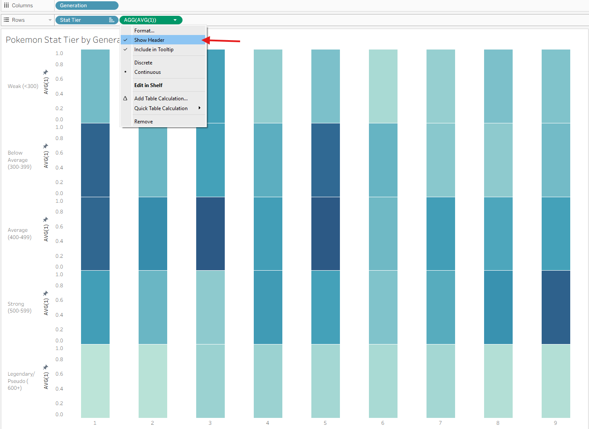Click generation label '8' on the bottom axis
Screen dimensions: 589x429
click(498, 423)
